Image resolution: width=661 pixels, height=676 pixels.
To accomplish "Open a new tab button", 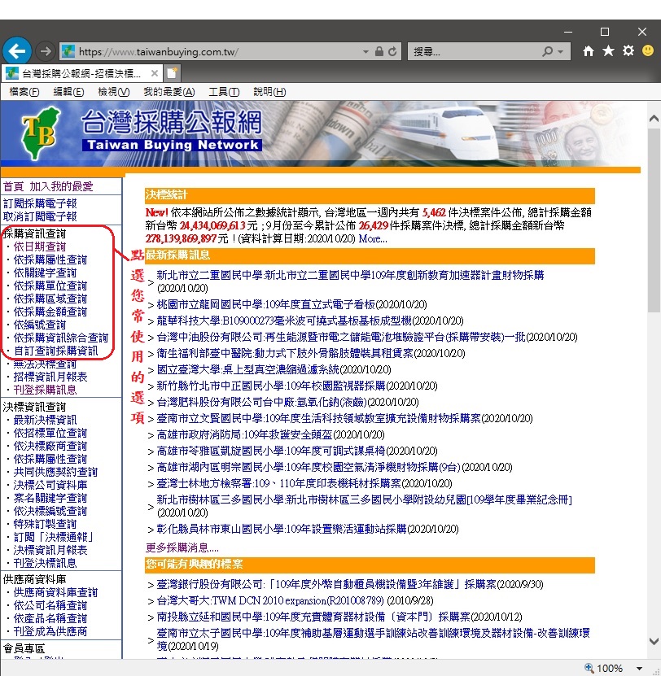I will [x=172, y=73].
